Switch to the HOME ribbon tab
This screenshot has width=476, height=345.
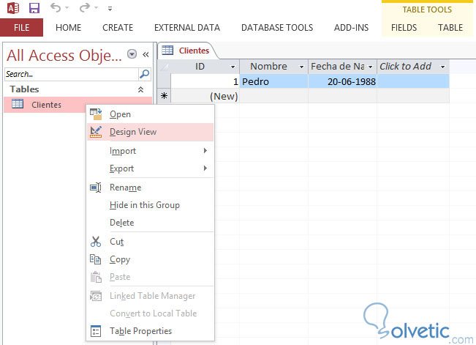(x=68, y=28)
